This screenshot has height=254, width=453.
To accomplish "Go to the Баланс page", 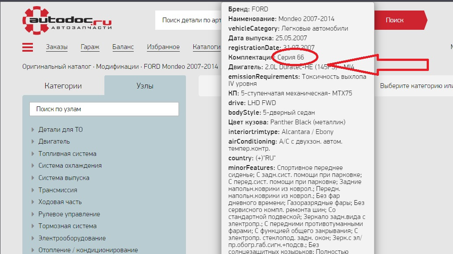I will tap(123, 47).
